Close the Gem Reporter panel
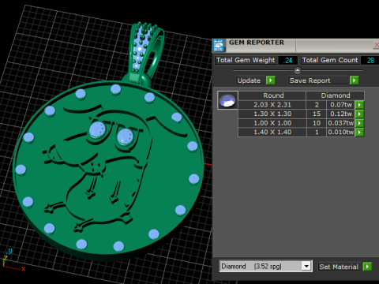Viewport: 379px width, 284px height. 377,45
